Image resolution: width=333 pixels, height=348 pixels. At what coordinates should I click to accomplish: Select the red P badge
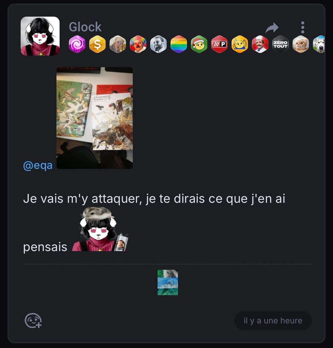(x=220, y=44)
